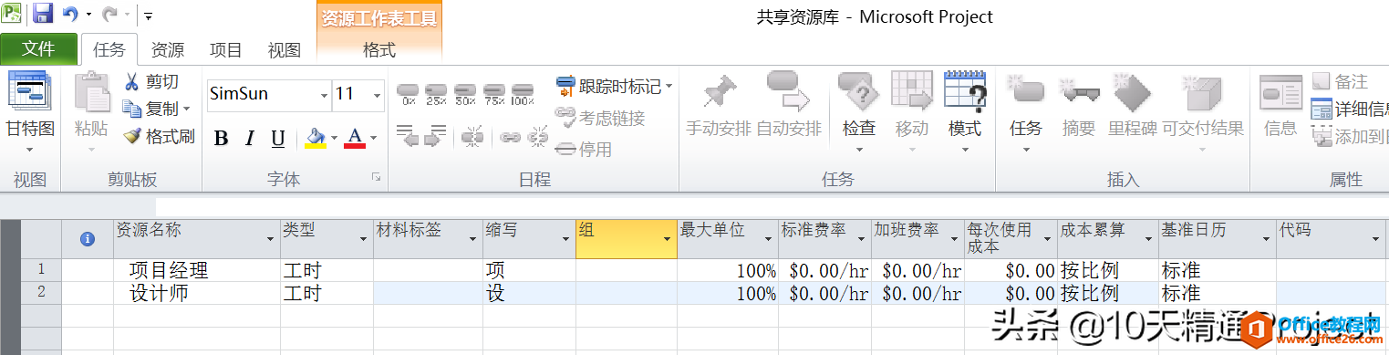Toggle Bold formatting
Viewport: 1389px width, 355px height.
[x=221, y=139]
